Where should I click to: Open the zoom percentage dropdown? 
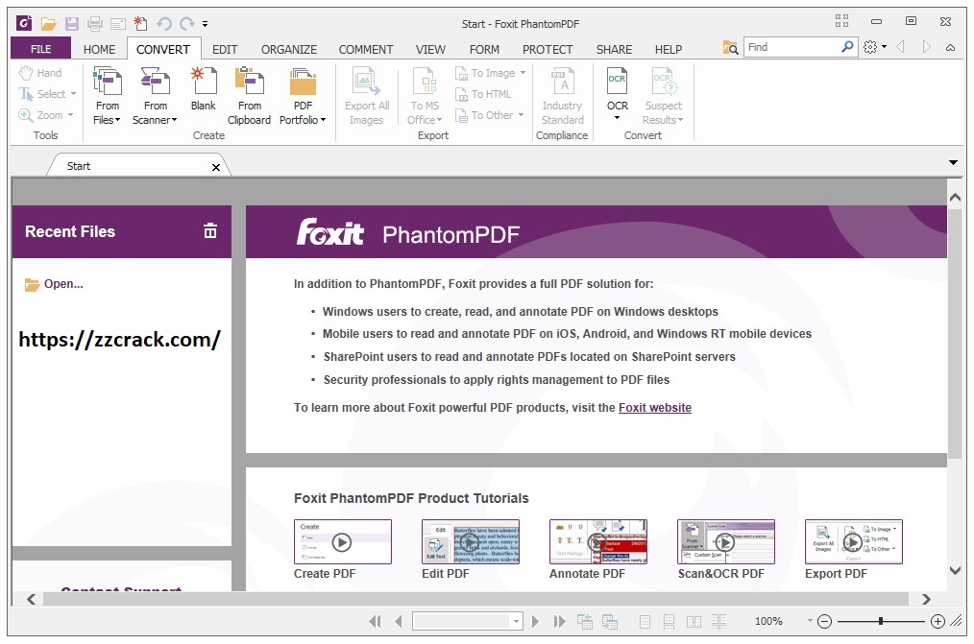click(810, 620)
